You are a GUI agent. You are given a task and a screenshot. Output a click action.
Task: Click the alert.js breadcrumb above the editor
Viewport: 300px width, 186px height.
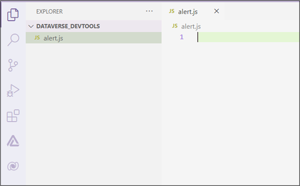coord(191,26)
